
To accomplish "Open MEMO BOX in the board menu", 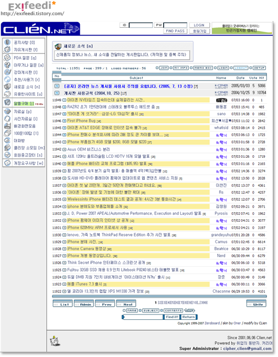I will pos(203,68).
